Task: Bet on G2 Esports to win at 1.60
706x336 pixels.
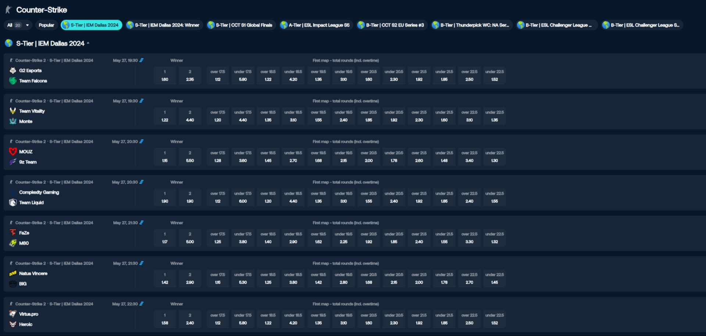Action: (165, 76)
